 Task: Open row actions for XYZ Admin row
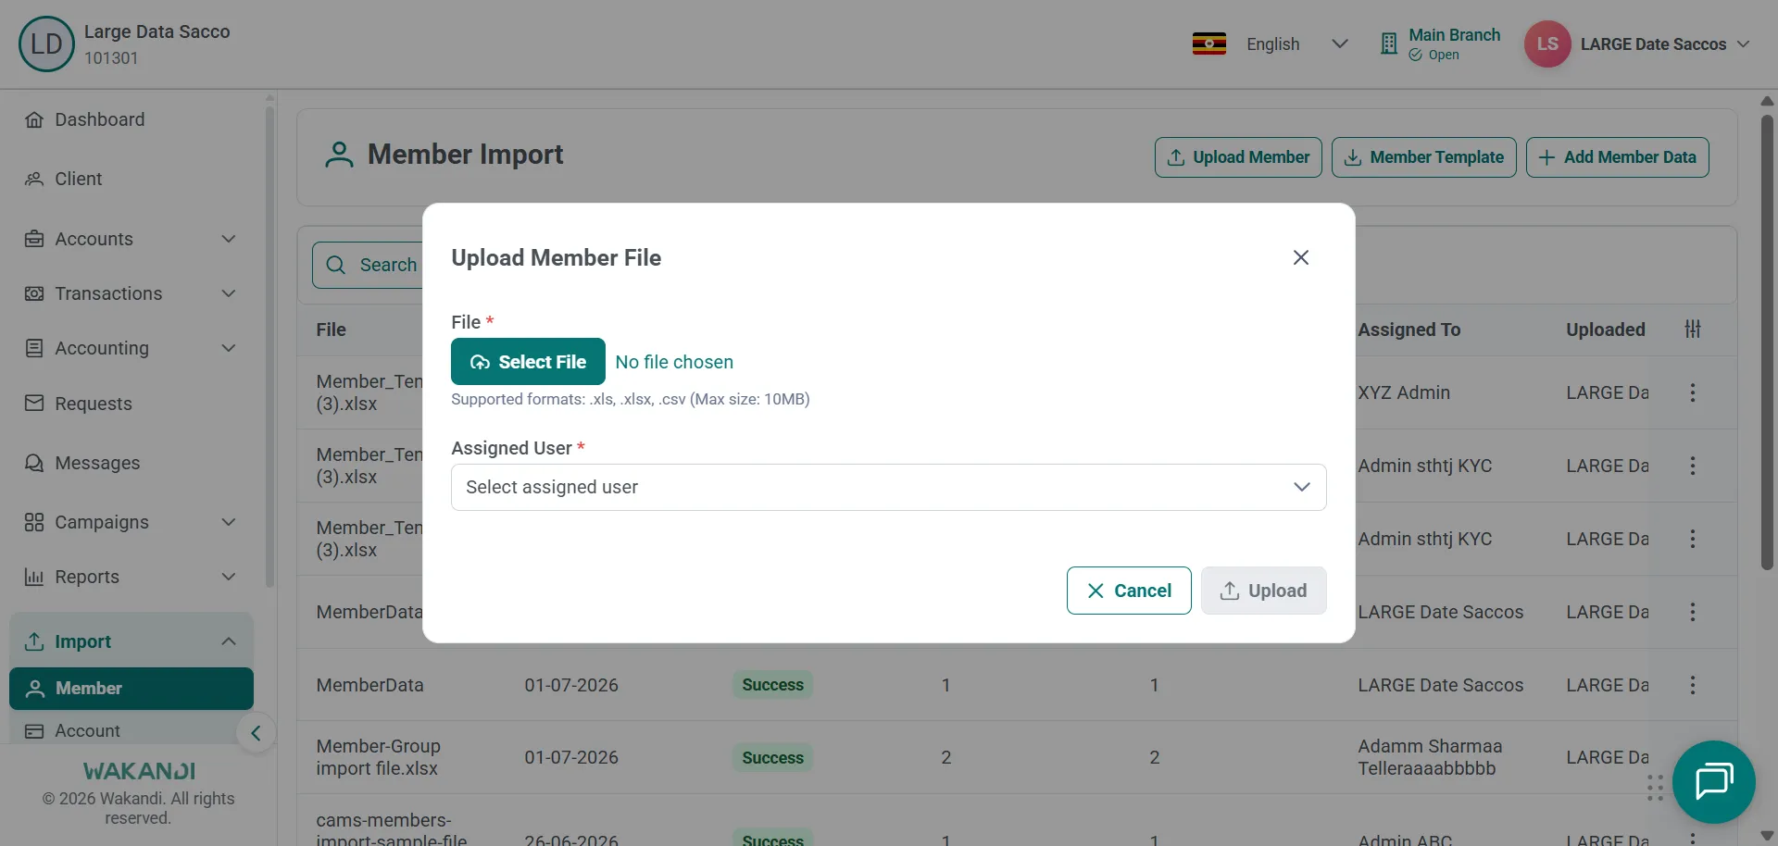pyautogui.click(x=1693, y=392)
